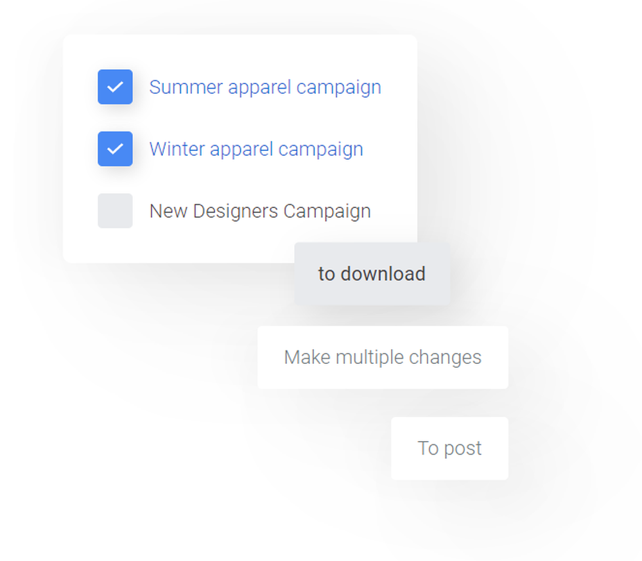Click the Summer apparel campaign label
Viewport: 642px width, 561px height.
pyautogui.click(x=265, y=87)
